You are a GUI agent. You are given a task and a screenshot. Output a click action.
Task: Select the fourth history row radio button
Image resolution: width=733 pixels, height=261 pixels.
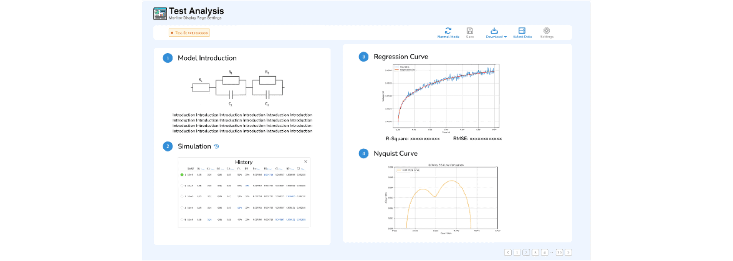pos(182,208)
